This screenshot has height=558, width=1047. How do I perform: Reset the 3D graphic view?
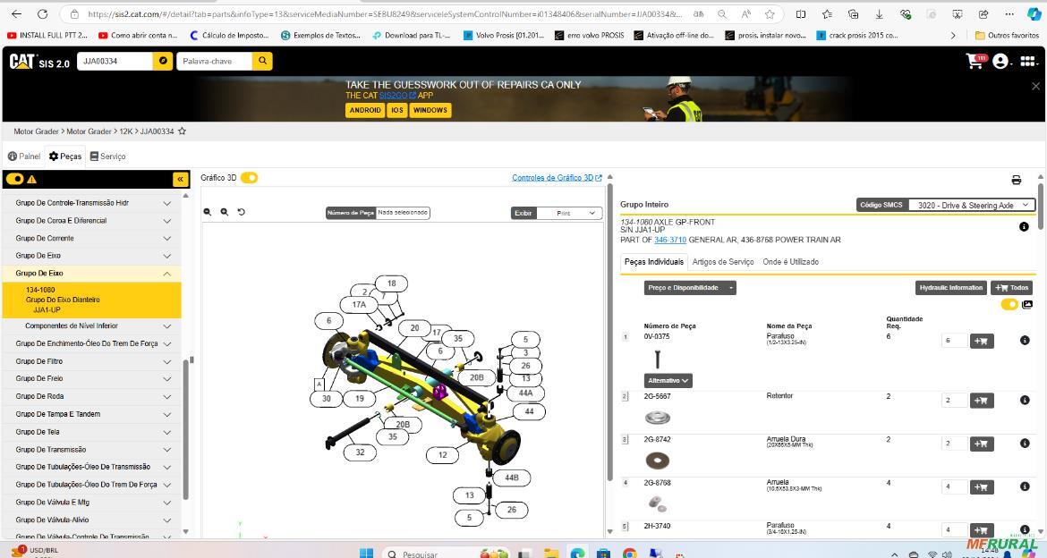click(x=241, y=212)
